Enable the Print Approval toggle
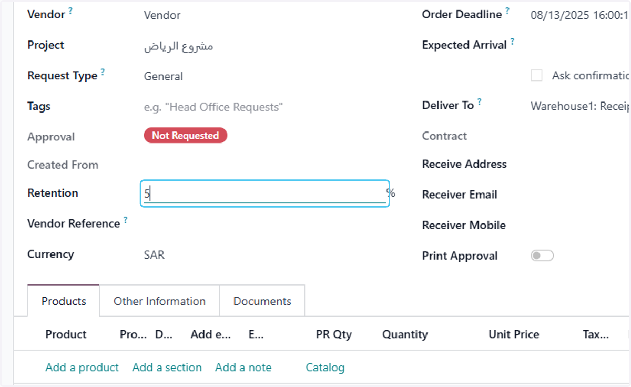The height and width of the screenshot is (387, 631). (x=542, y=256)
